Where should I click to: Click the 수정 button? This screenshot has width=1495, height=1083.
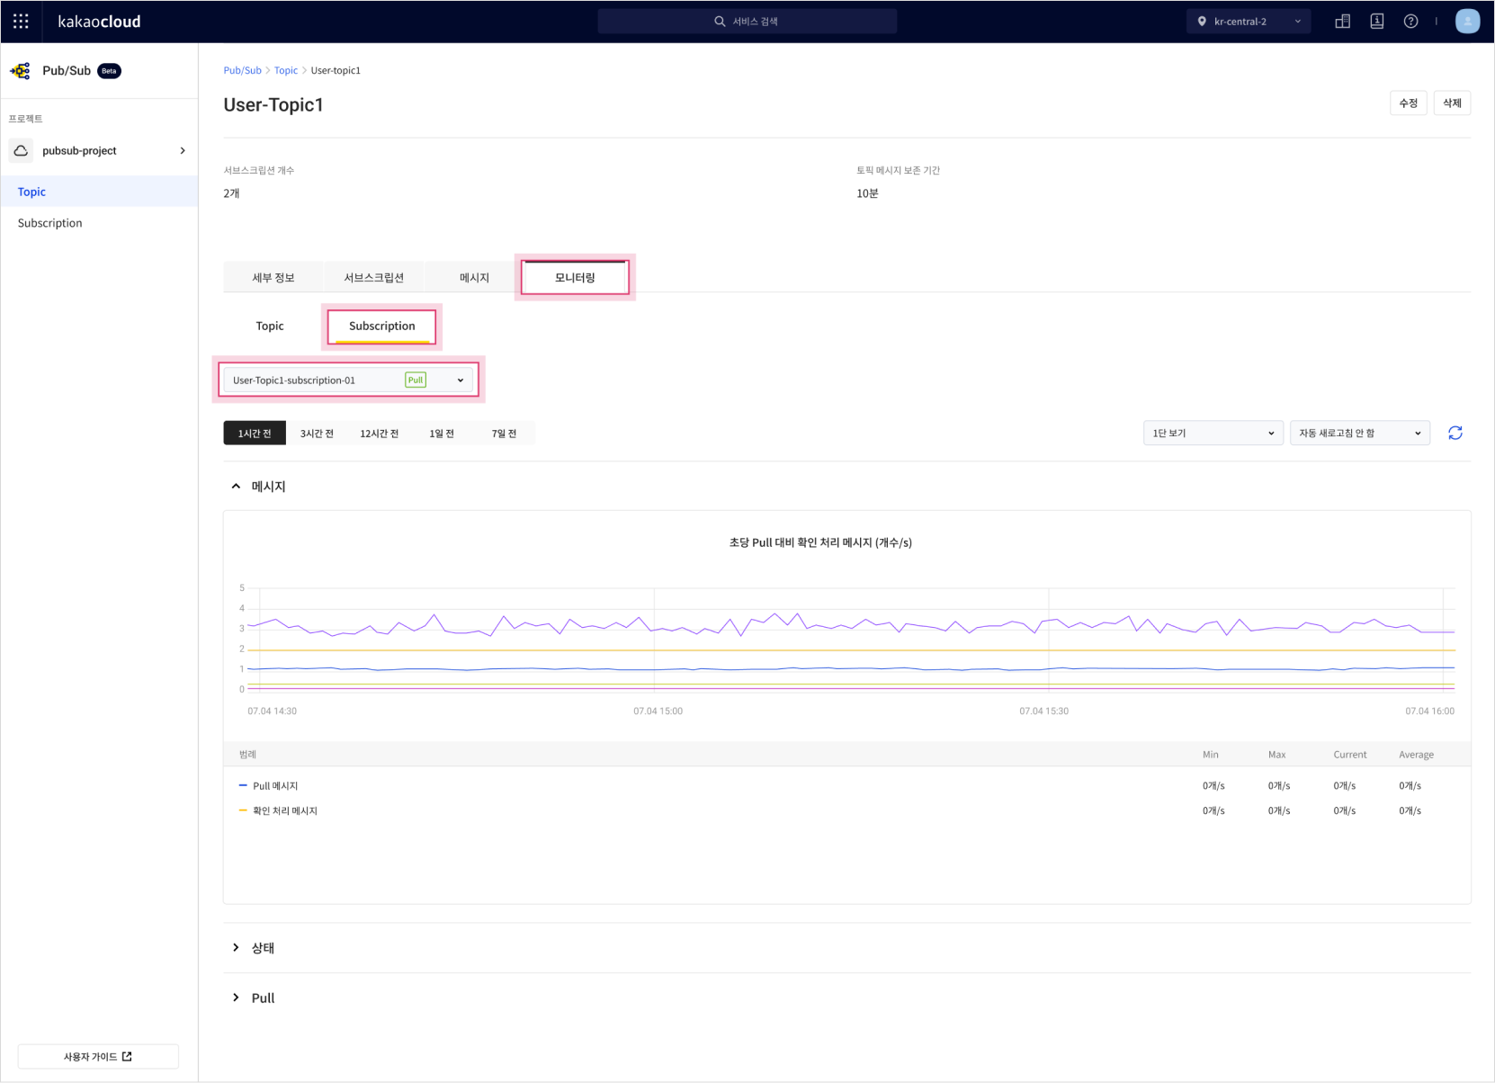click(1408, 103)
